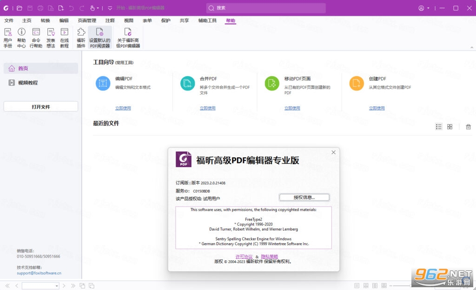Click the 编辑PDF tool icon
This screenshot has width=476, height=290.
click(x=103, y=84)
